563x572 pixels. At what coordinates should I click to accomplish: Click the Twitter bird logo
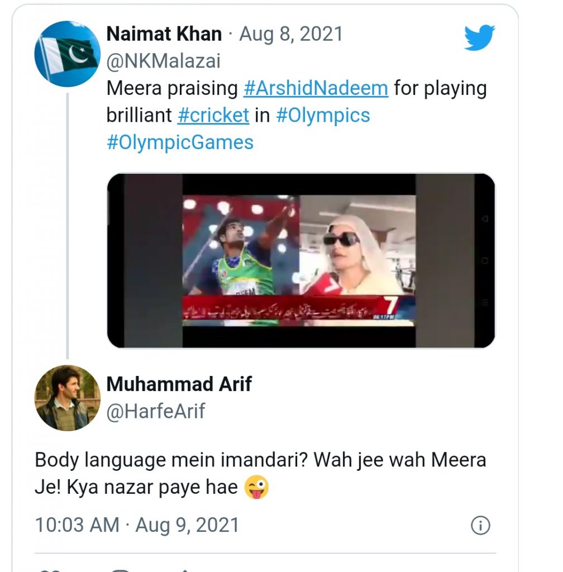(479, 37)
